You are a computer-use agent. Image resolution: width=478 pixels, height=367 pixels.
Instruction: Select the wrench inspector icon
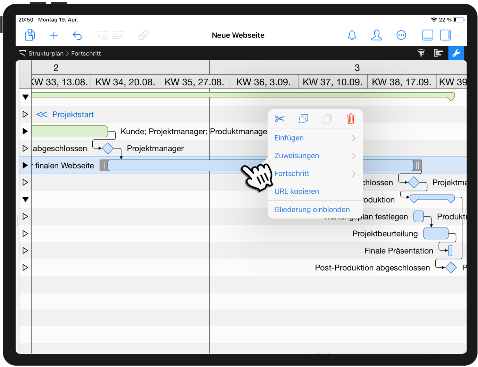tap(456, 53)
